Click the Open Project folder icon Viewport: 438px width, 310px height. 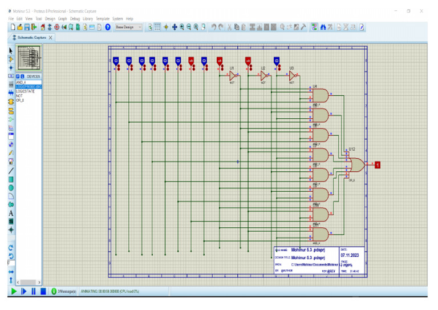pyautogui.click(x=20, y=27)
